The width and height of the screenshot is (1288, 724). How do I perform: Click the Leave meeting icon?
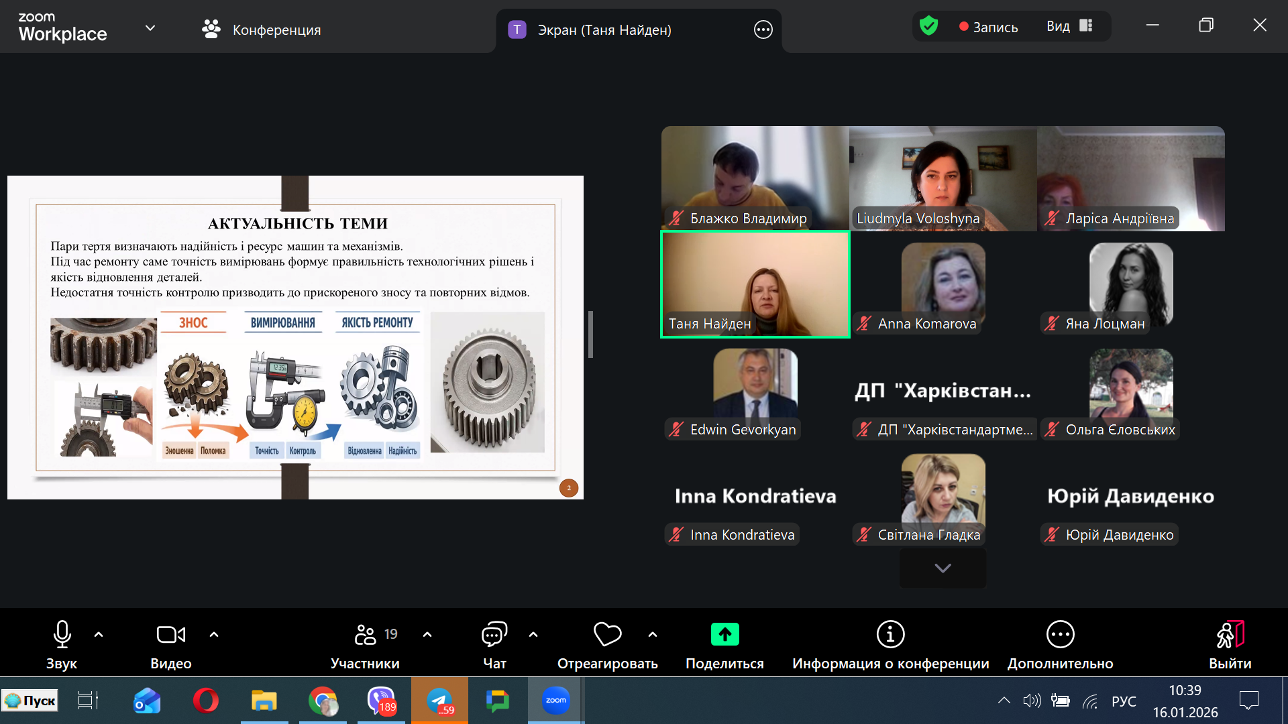(x=1230, y=634)
